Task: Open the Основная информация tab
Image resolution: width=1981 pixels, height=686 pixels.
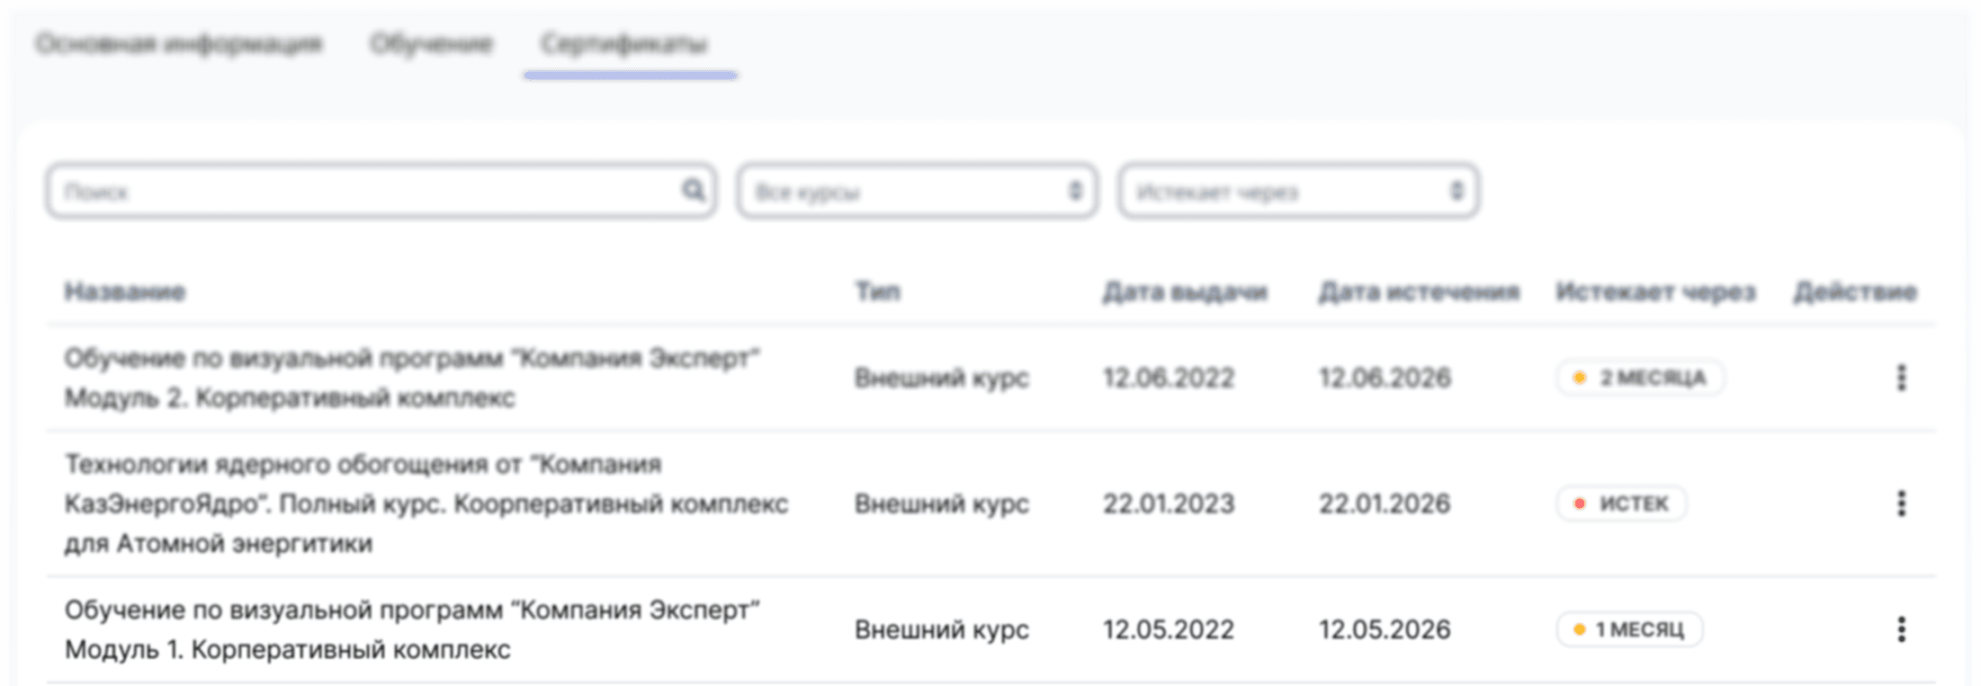Action: coord(178,43)
